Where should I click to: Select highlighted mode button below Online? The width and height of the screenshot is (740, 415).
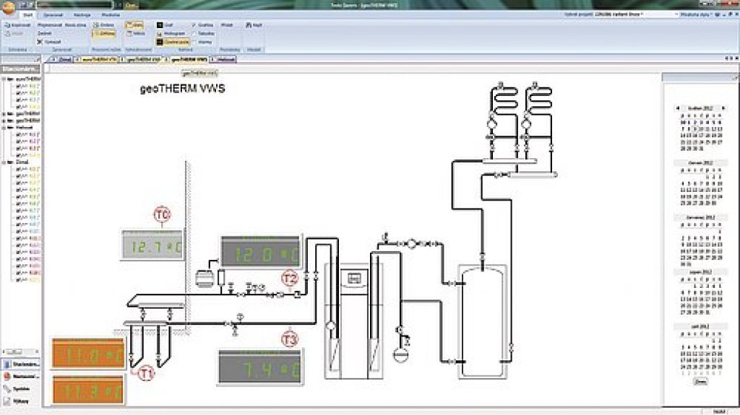104,33
